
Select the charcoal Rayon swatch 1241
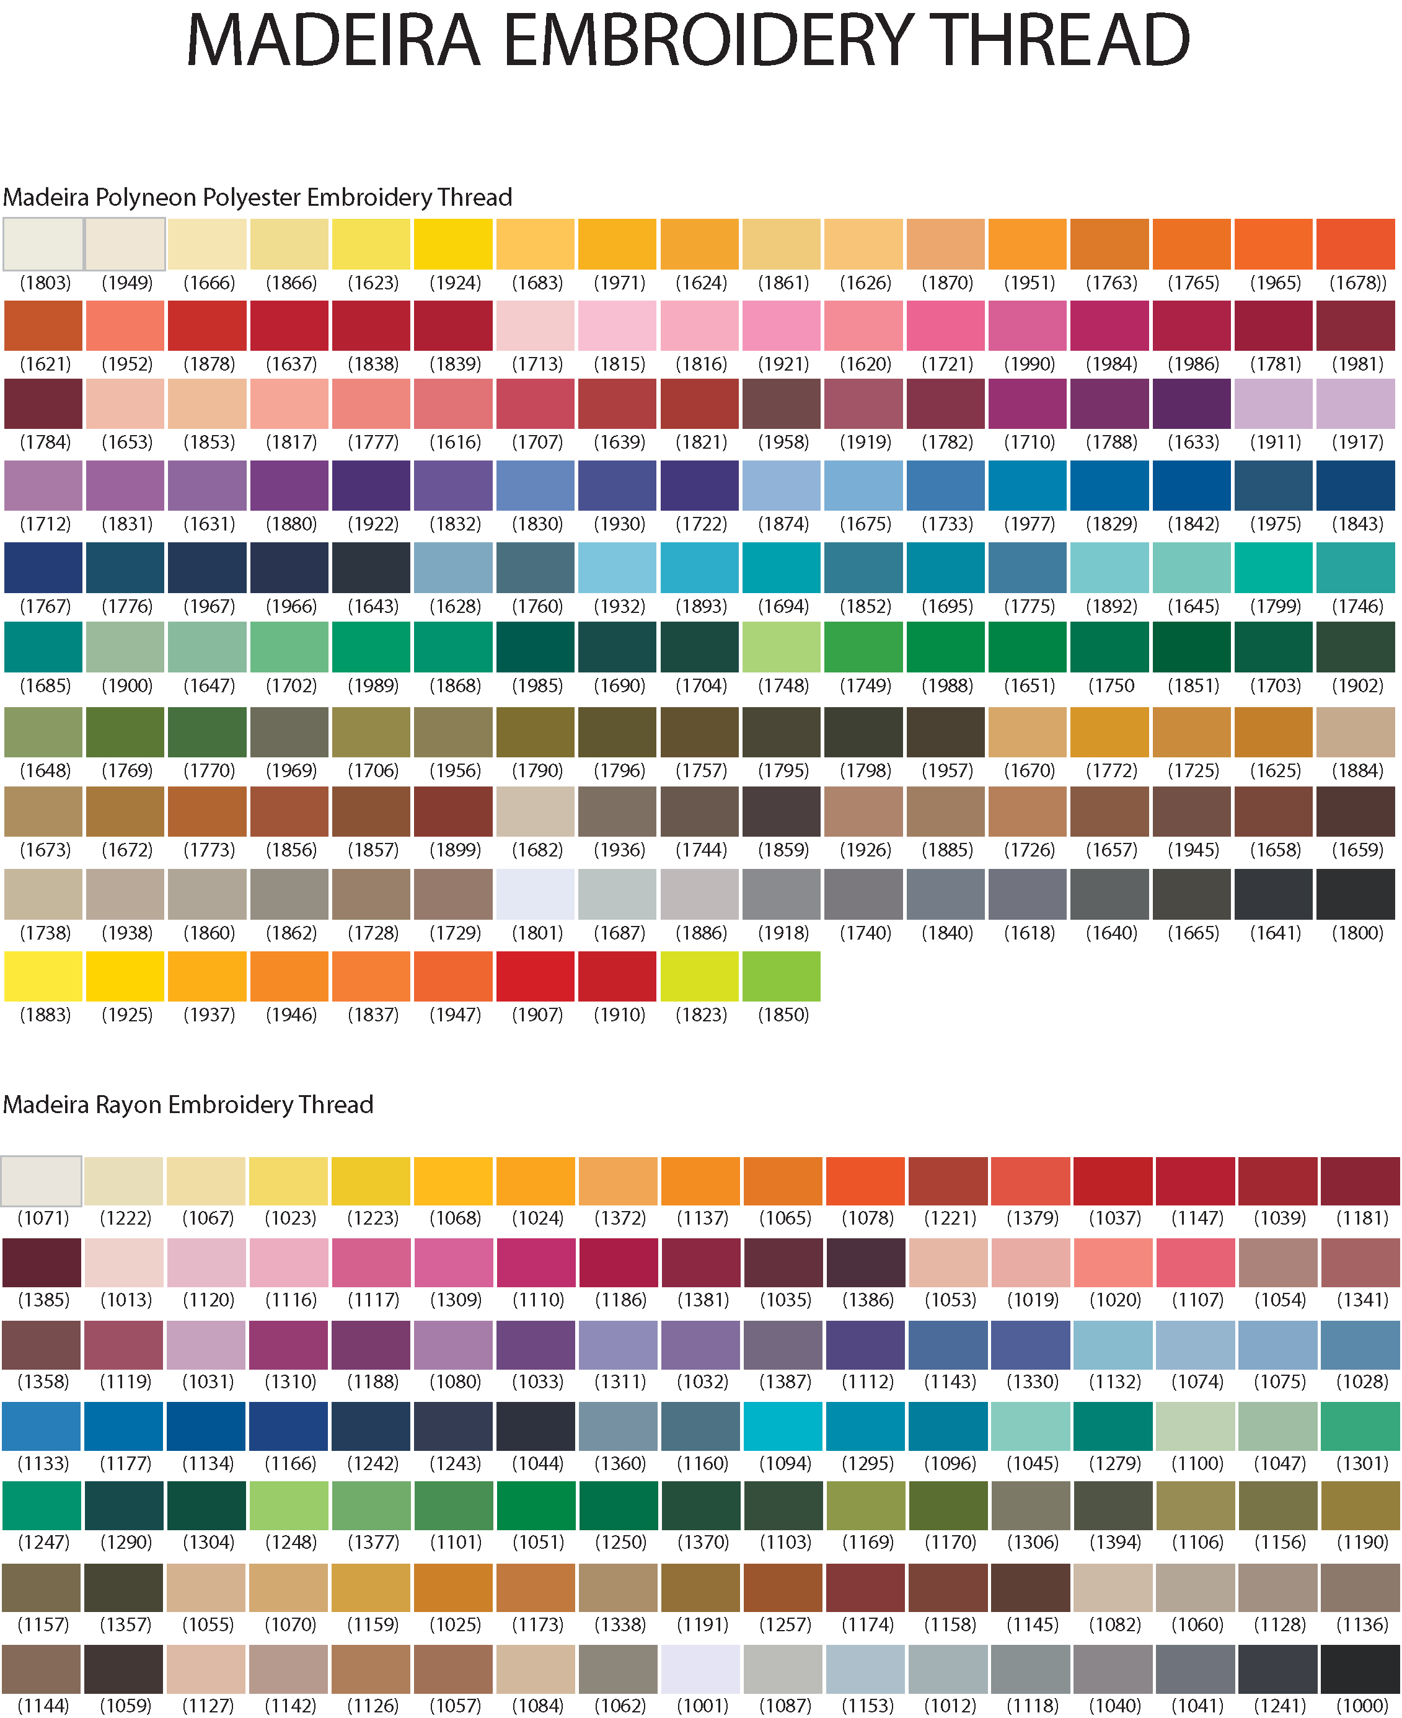pyautogui.click(x=1277, y=1669)
